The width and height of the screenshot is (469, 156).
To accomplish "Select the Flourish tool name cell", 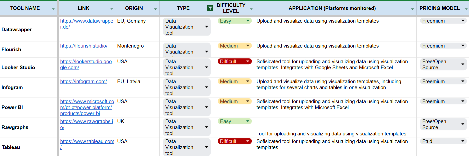I will pos(29,50).
